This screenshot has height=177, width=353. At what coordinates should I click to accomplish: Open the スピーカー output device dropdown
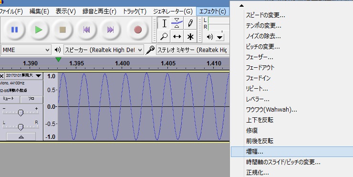104,50
